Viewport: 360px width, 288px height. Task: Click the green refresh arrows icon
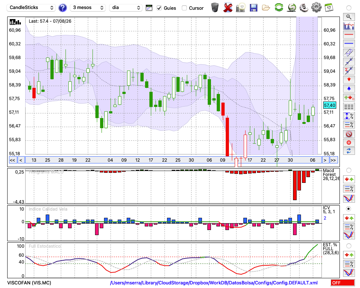coord(279,7)
